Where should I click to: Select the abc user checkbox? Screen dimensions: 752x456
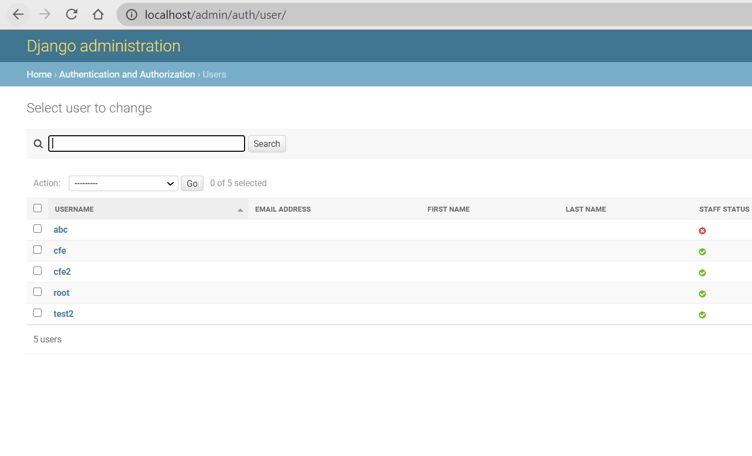click(38, 228)
